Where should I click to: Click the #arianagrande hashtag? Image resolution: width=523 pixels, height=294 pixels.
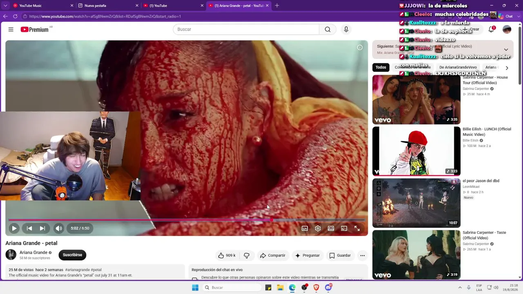point(77,270)
